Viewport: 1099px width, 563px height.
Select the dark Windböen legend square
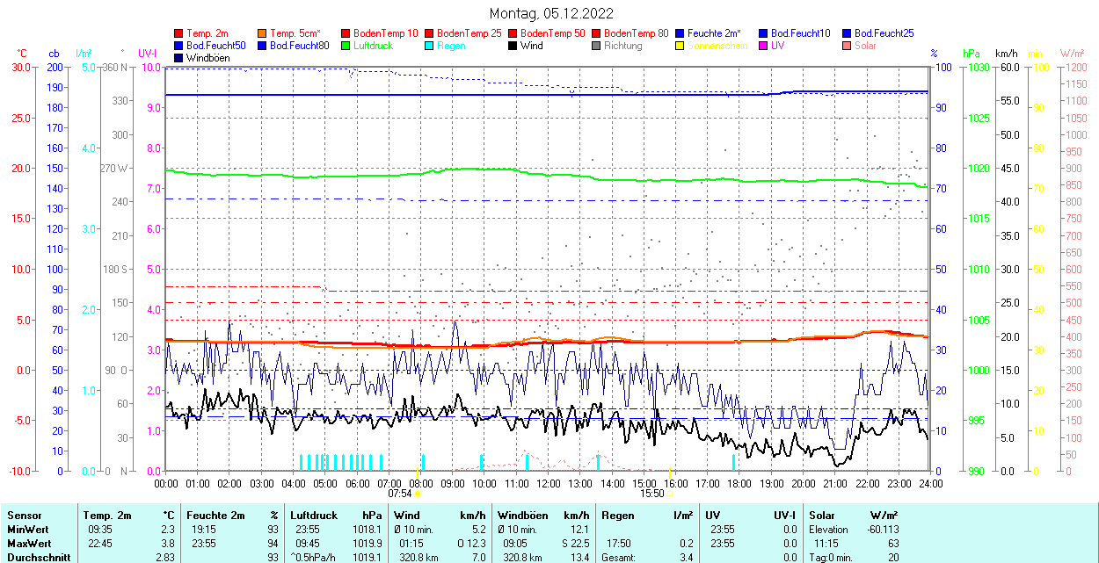[x=179, y=58]
